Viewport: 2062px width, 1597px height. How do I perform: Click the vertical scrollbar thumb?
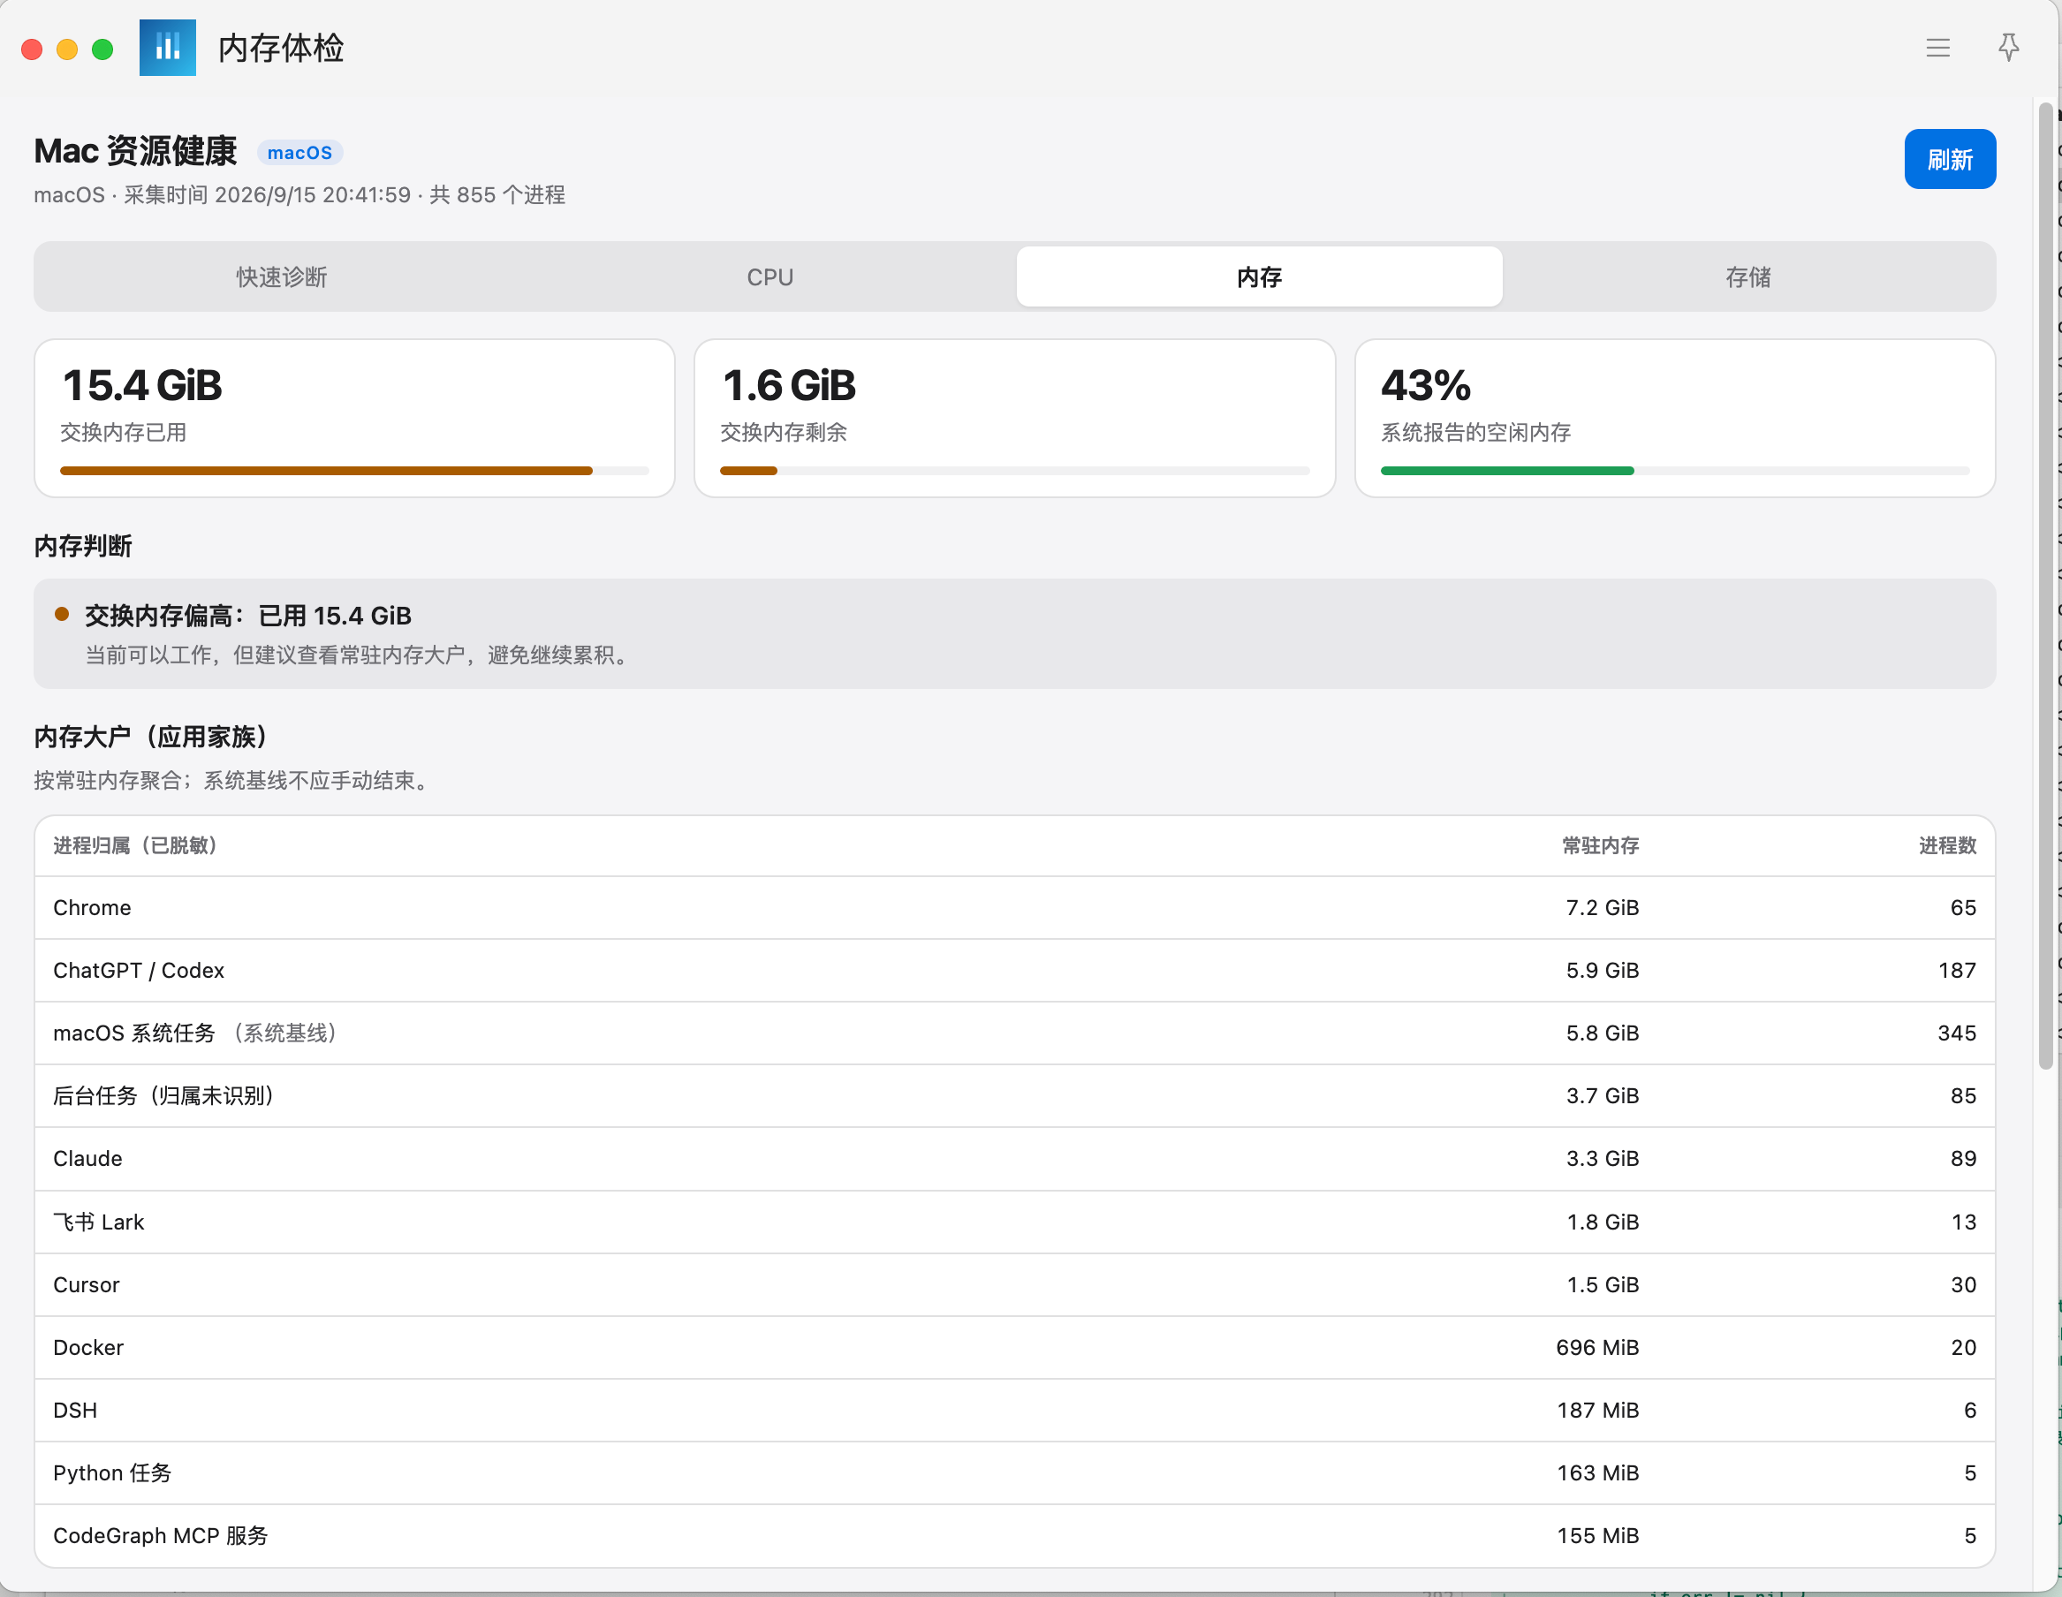click(x=2046, y=586)
